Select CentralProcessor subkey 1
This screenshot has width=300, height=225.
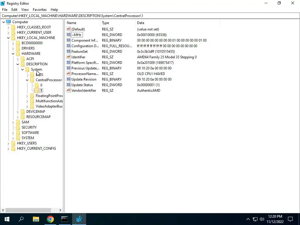click(41, 91)
